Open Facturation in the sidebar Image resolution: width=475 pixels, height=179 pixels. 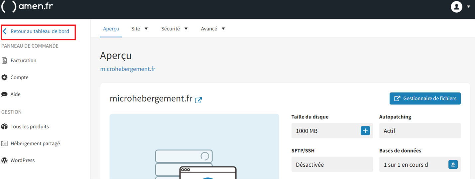tap(23, 61)
